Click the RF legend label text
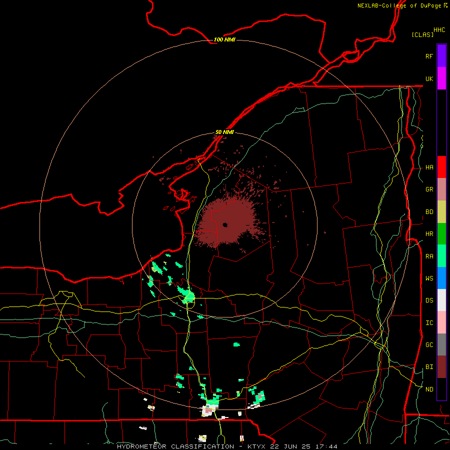 pyautogui.click(x=429, y=56)
